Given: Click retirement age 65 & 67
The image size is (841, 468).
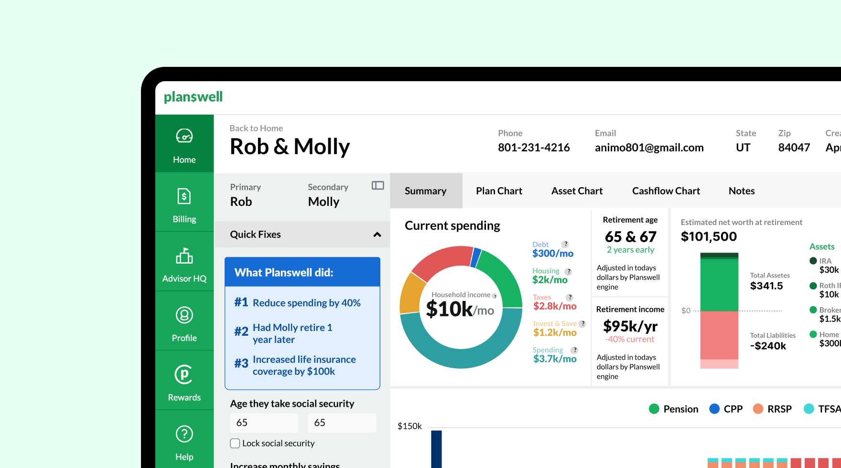Looking at the screenshot, I should 630,237.
